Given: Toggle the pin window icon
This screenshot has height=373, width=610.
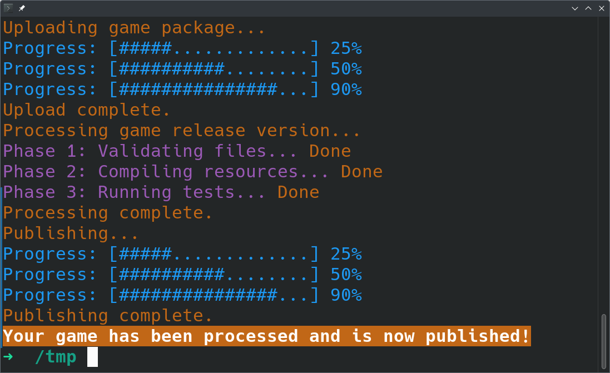Looking at the screenshot, I should 22,8.
